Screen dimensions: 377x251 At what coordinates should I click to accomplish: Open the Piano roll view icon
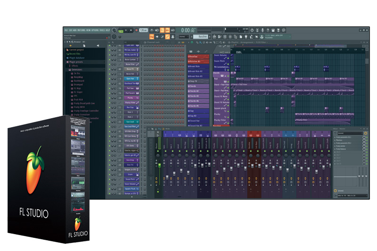point(220,37)
